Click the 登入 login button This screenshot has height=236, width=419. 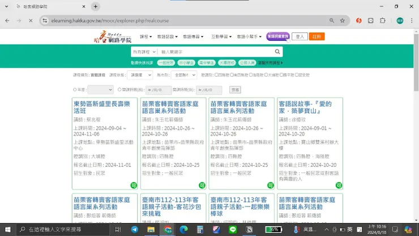[300, 36]
